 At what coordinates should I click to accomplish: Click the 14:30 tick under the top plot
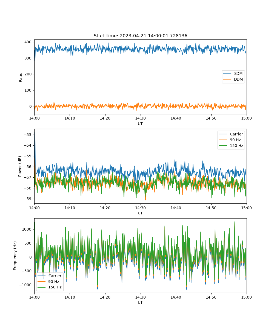(140, 118)
